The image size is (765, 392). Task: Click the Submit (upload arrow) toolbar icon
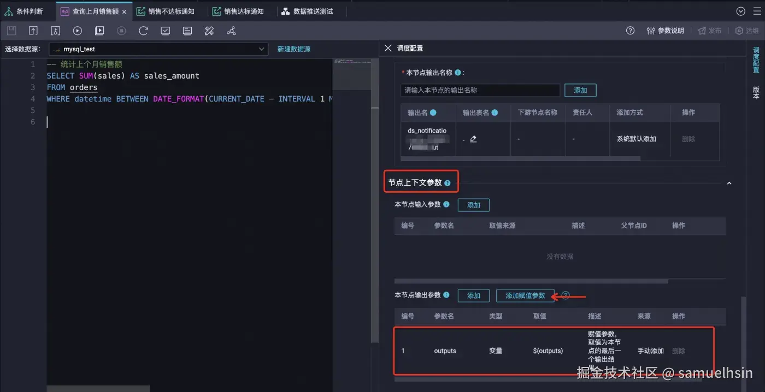pyautogui.click(x=33, y=31)
